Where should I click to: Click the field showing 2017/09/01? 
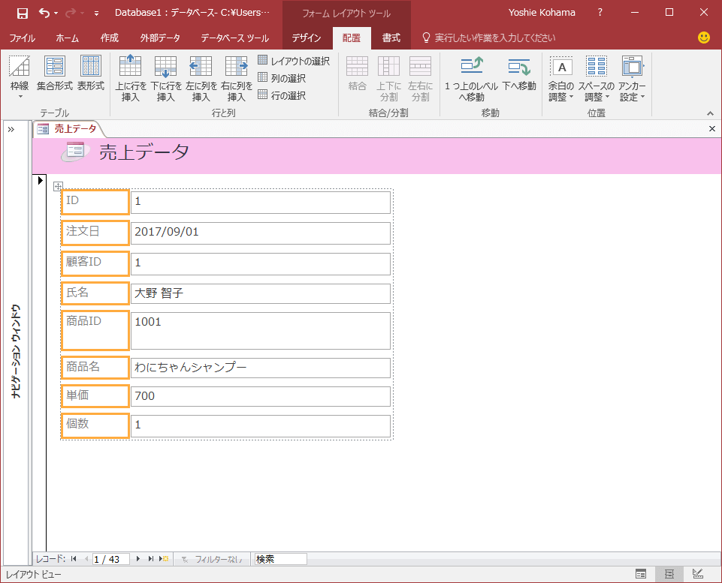[x=261, y=233]
